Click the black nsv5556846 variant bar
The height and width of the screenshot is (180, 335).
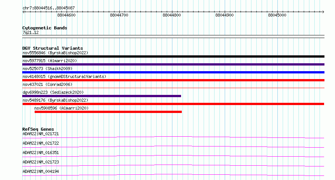(173, 56)
